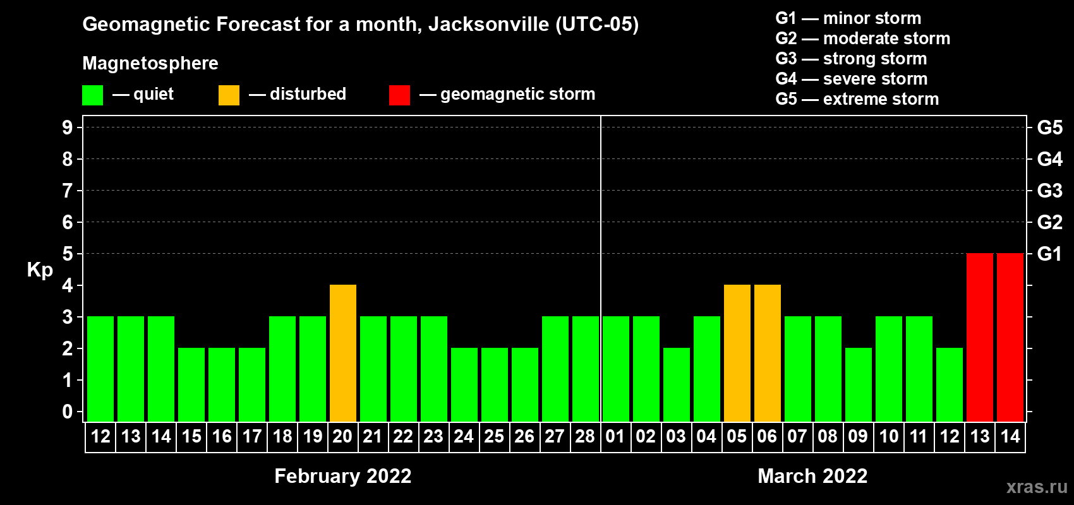
Task: Click the date label 01 for March
Action: point(616,437)
